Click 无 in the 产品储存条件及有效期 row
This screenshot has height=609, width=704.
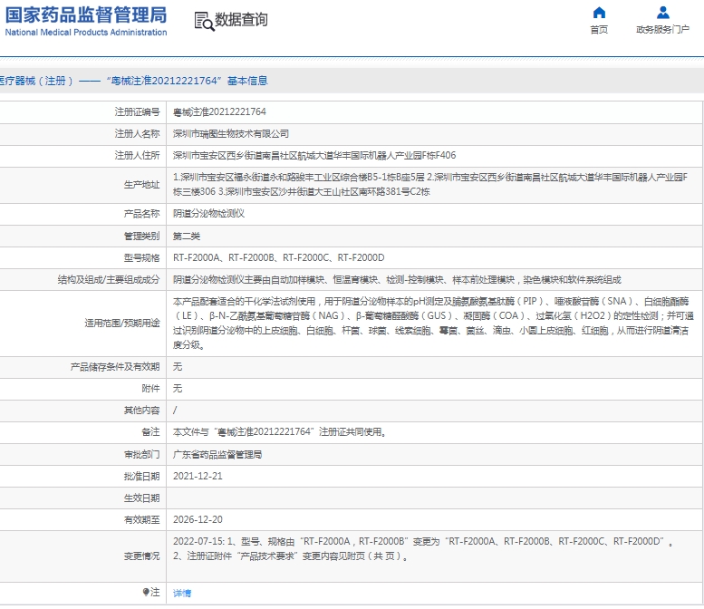coord(178,366)
